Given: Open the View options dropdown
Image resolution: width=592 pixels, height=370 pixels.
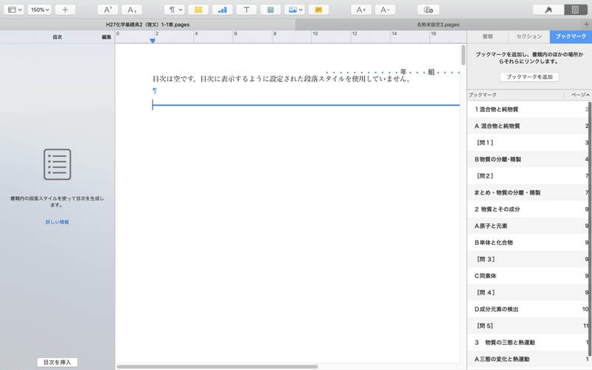Looking at the screenshot, I should click(x=14, y=10).
